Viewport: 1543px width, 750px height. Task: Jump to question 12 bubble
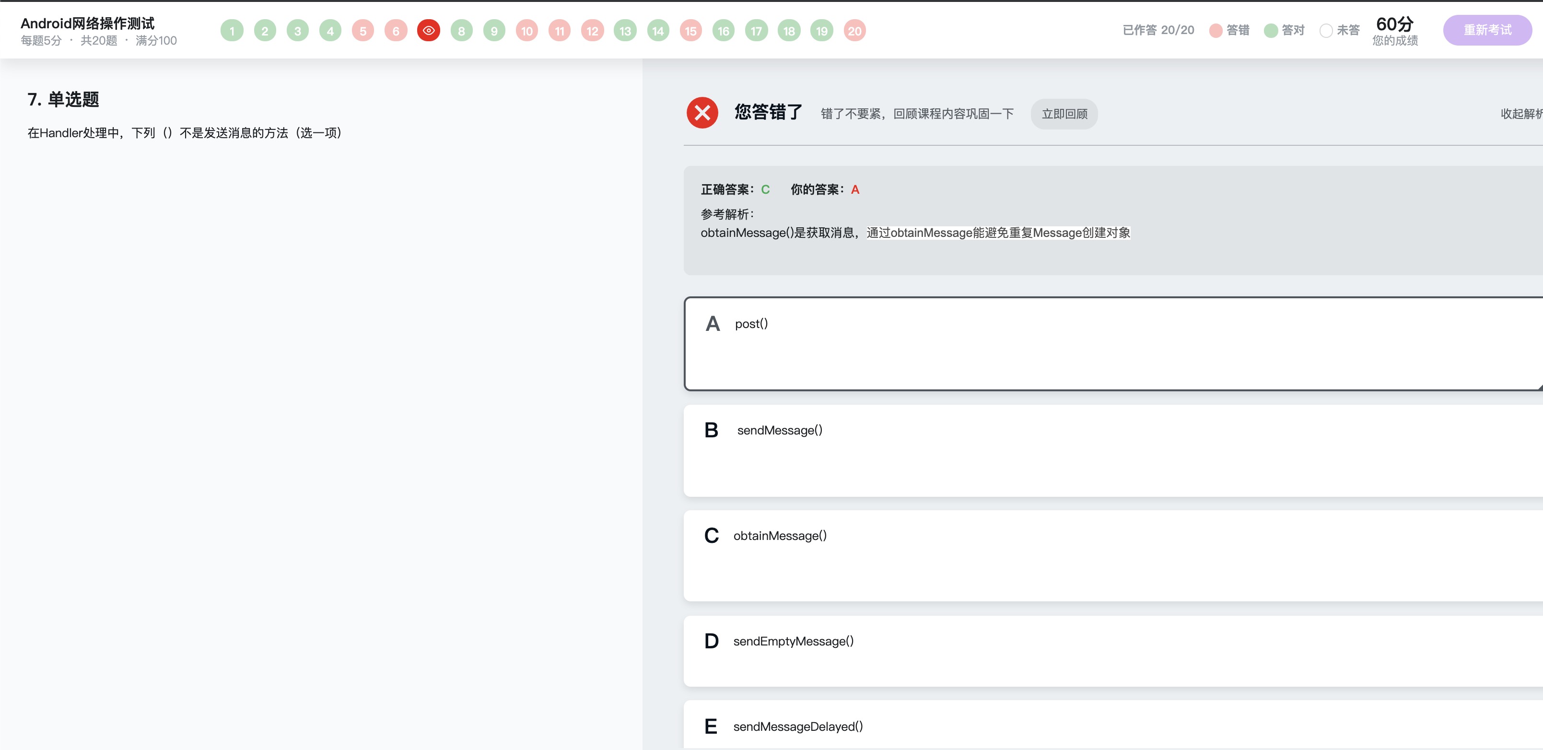coord(592,31)
